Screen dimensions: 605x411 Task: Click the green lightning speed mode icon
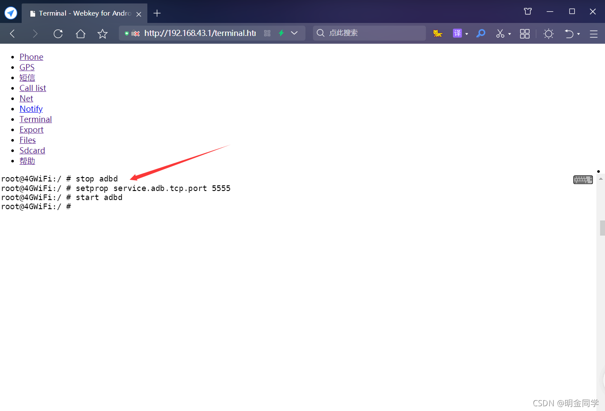pyautogui.click(x=281, y=33)
